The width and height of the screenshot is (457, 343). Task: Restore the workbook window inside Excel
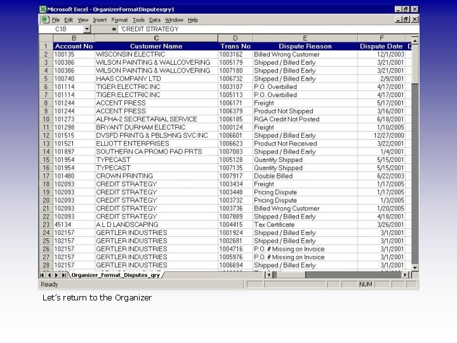coord(406,20)
